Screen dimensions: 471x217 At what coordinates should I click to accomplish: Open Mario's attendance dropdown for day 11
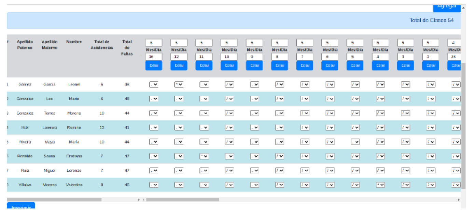[x=204, y=99]
